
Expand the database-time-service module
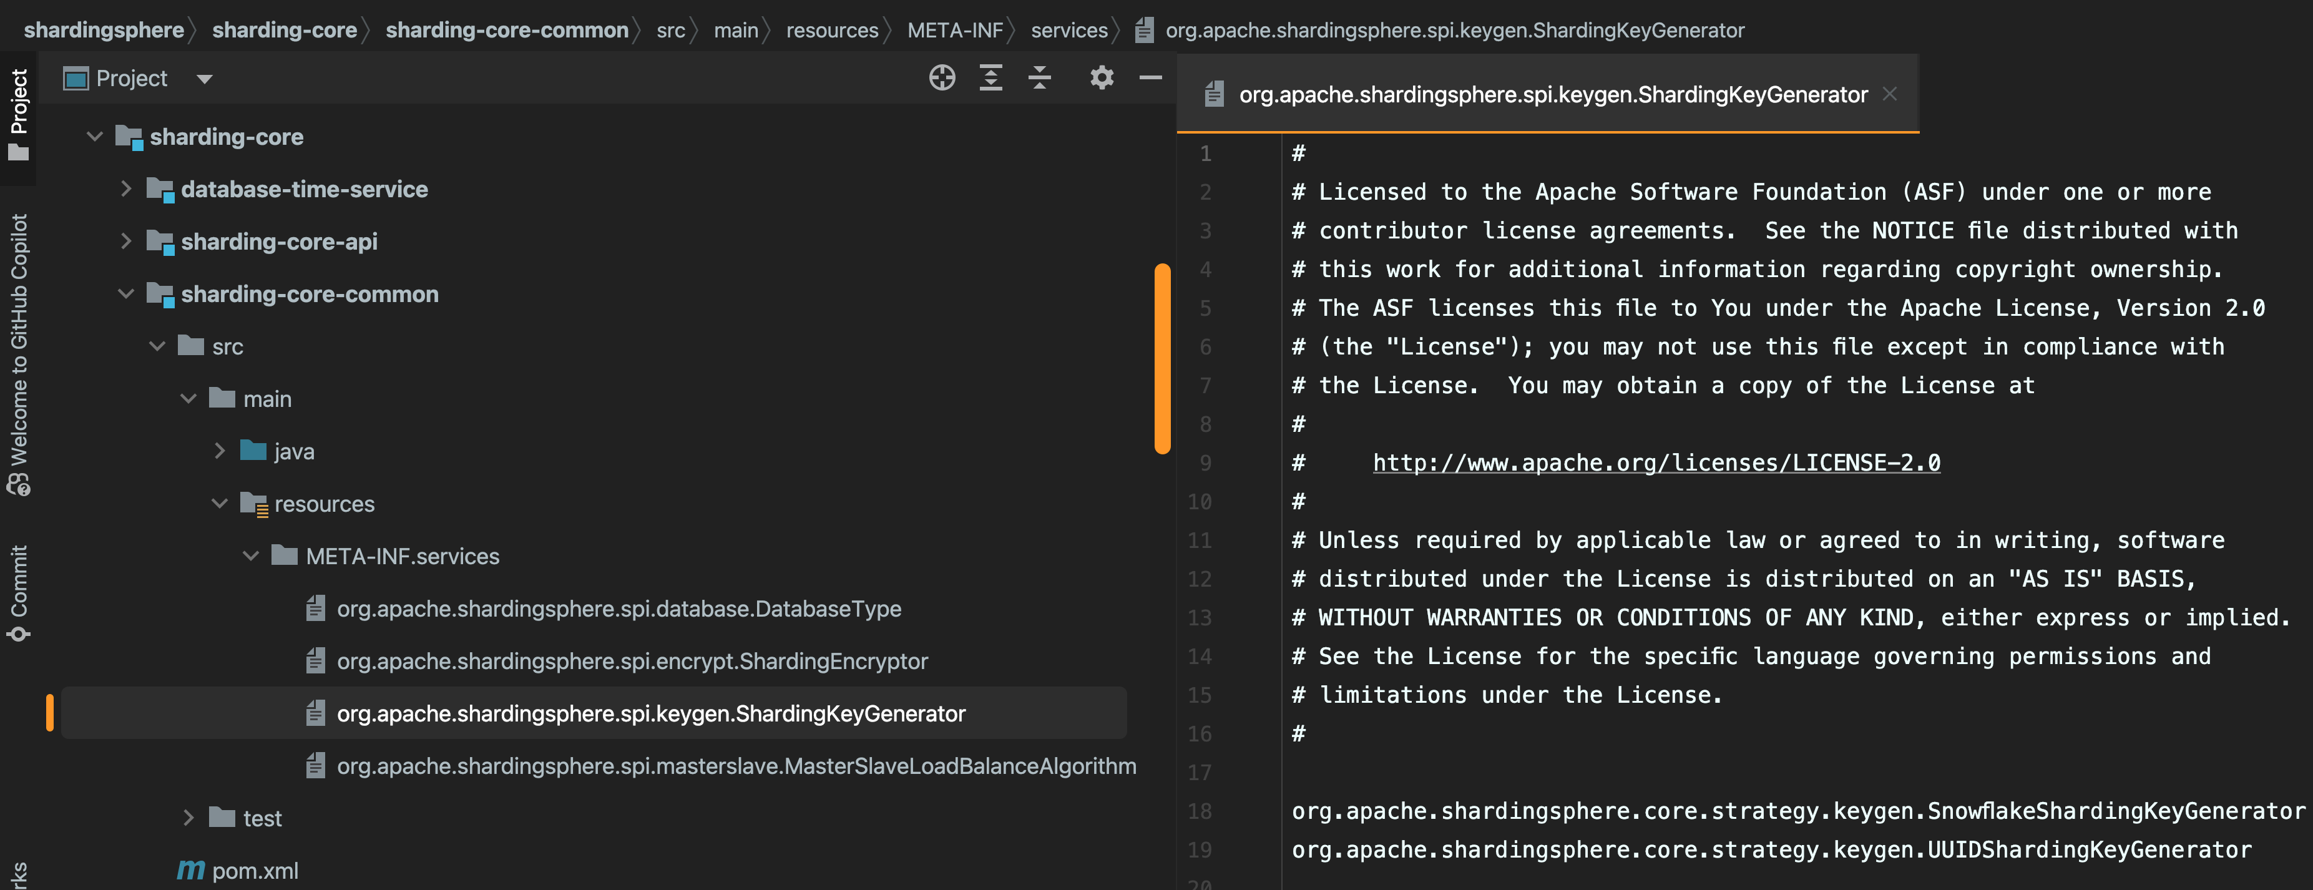coord(125,188)
